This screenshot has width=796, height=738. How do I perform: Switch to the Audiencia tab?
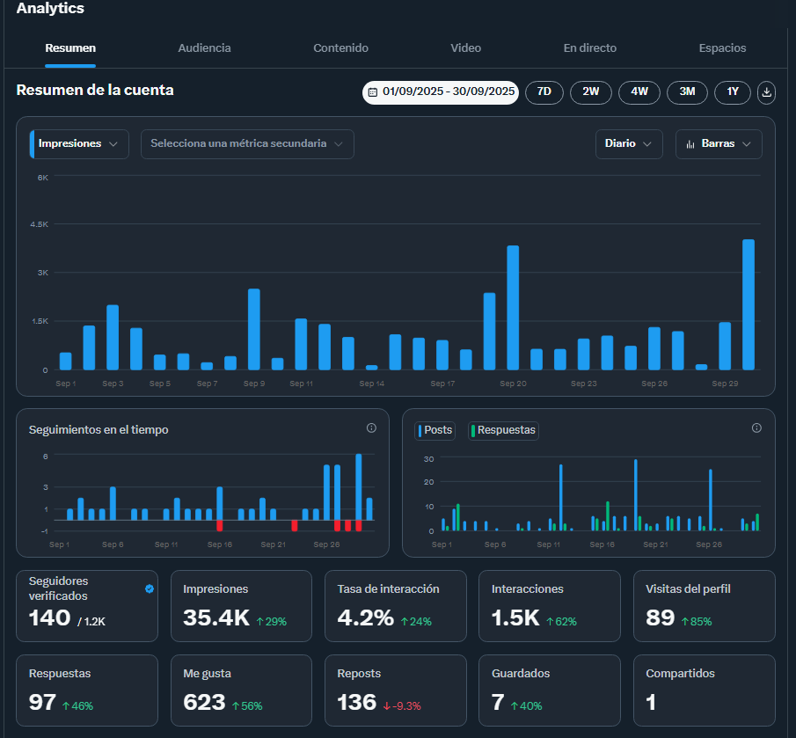pos(204,48)
